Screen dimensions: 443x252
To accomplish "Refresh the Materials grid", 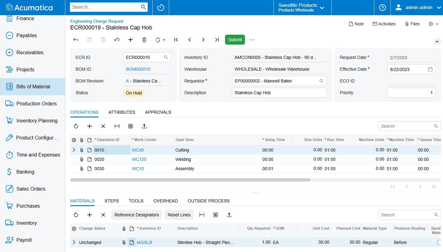I will (76, 214).
